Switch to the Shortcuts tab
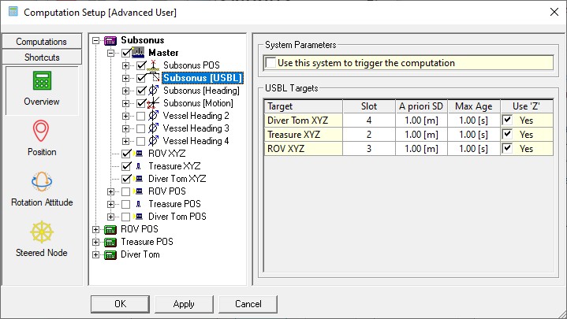Image resolution: width=567 pixels, height=319 pixels. (x=42, y=57)
